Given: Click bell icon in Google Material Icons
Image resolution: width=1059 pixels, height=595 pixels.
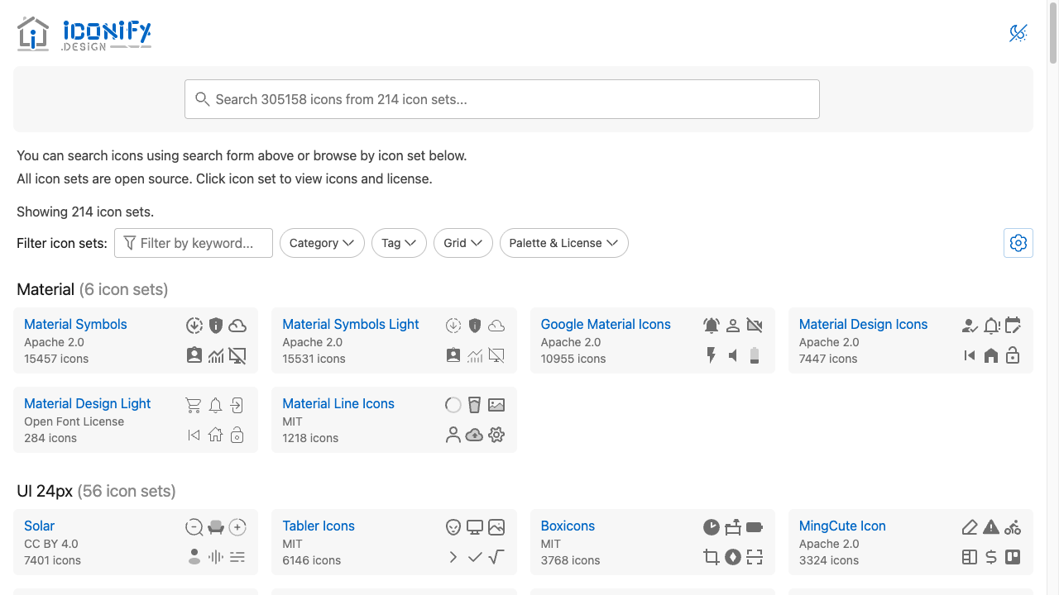Looking at the screenshot, I should (711, 326).
